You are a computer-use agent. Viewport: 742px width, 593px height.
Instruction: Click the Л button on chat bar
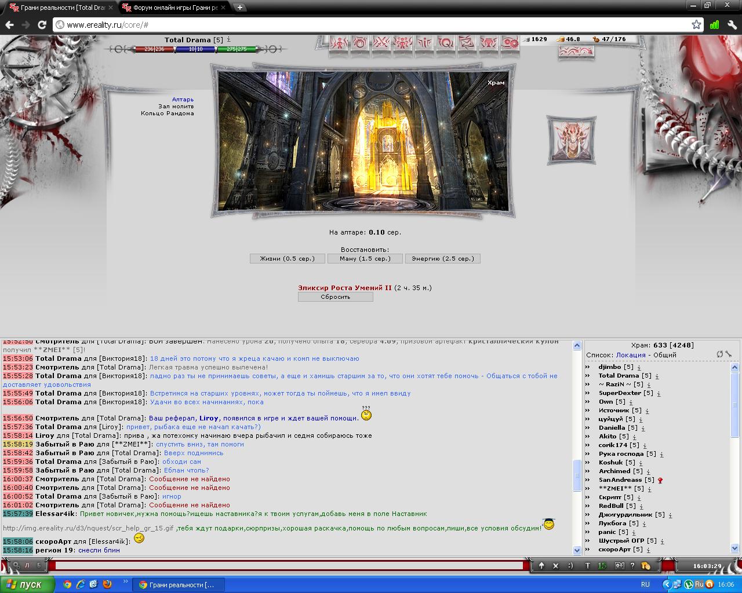tap(27, 565)
